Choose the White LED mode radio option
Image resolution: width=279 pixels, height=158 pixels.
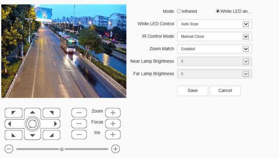218,11
